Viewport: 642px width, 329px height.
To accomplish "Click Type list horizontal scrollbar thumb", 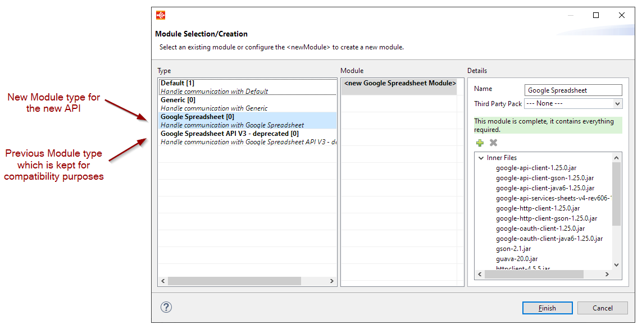I will pyautogui.click(x=234, y=281).
